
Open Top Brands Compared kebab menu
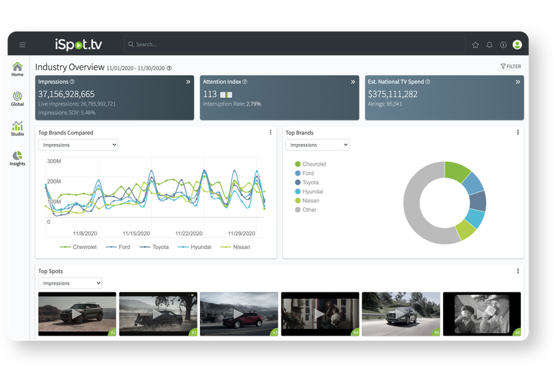coord(270,133)
